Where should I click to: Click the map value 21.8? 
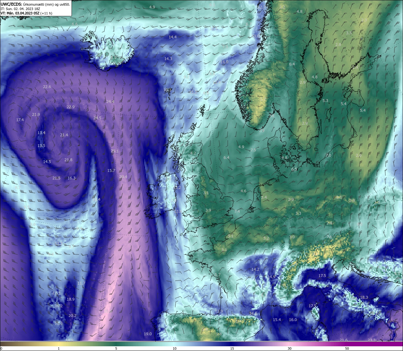point(68,160)
